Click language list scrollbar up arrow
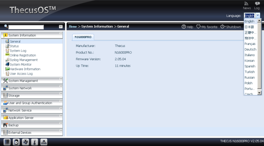This screenshot has width=264, height=146. coord(259,20)
